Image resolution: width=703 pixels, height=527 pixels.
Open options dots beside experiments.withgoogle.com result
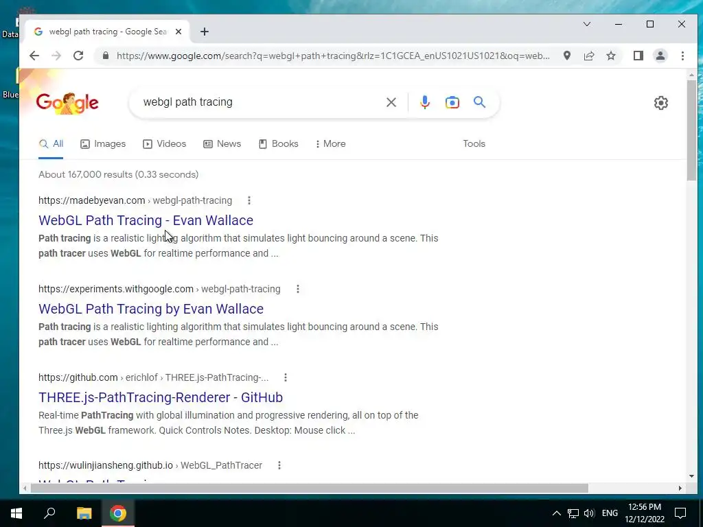[298, 289]
